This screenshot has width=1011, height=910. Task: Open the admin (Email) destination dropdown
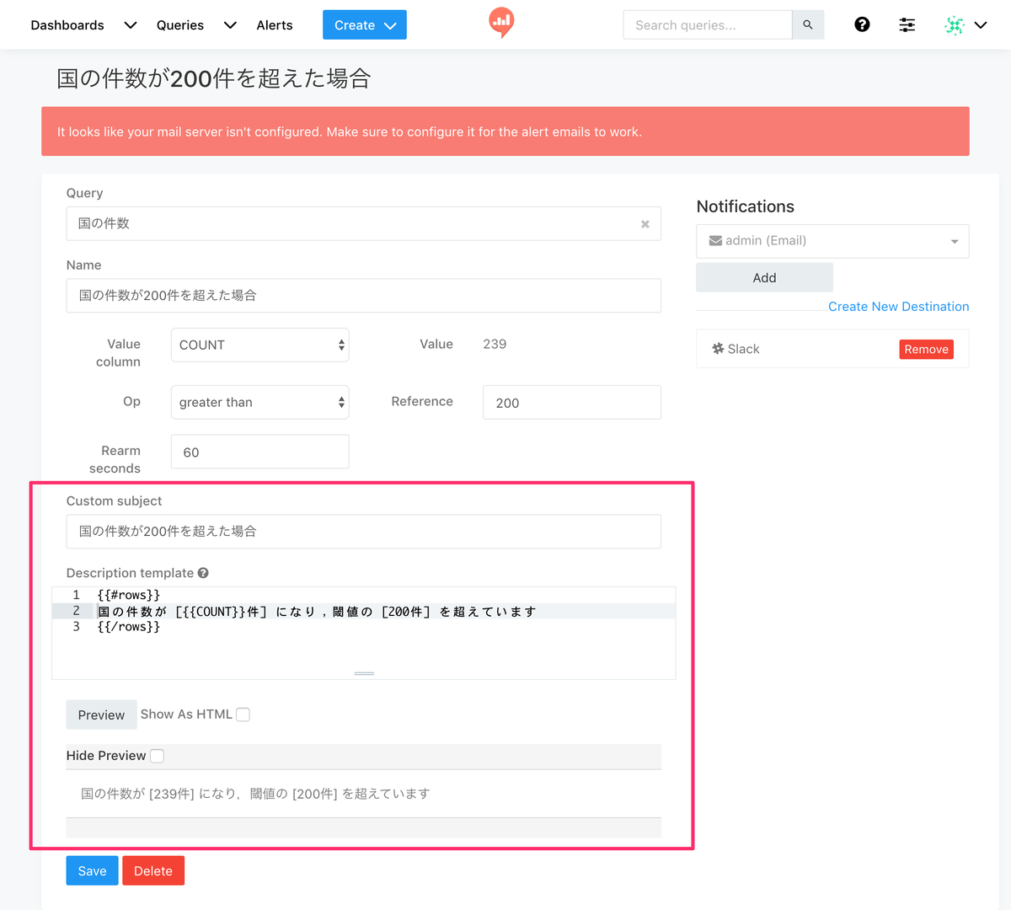point(832,241)
